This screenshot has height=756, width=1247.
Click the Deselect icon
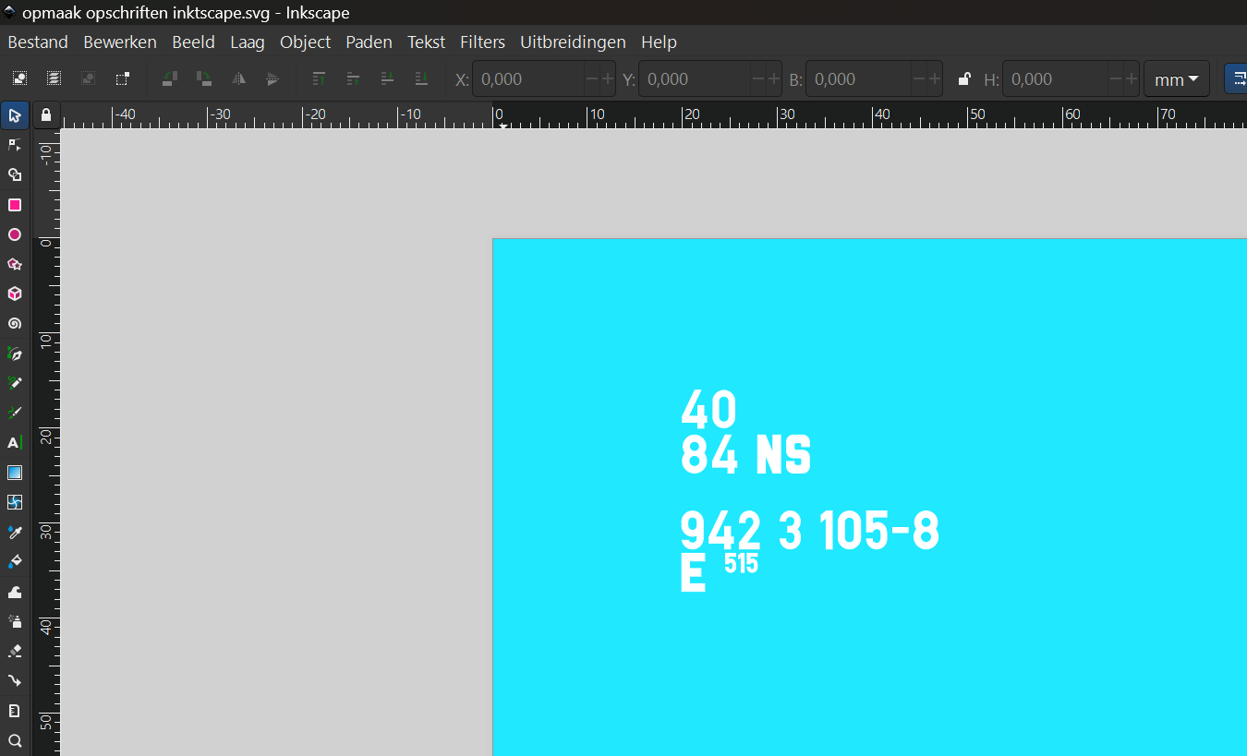tap(88, 78)
